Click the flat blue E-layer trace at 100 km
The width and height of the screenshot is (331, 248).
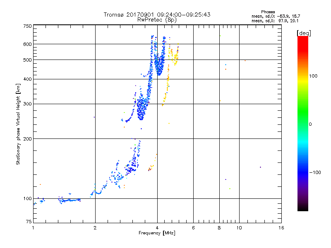(70, 200)
